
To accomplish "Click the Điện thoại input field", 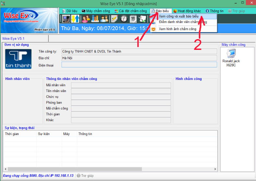I will (x=139, y=64).
